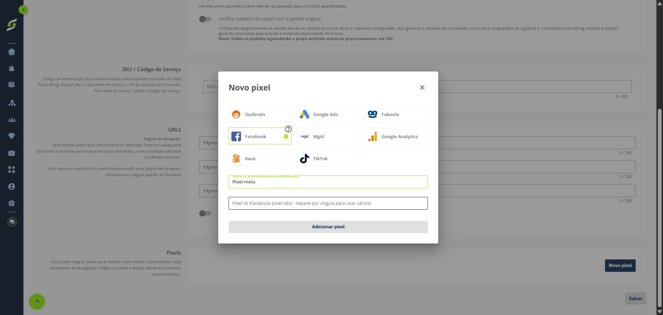
Task: Expand the collapsed sidebar with the green arrow
Action: [23, 10]
